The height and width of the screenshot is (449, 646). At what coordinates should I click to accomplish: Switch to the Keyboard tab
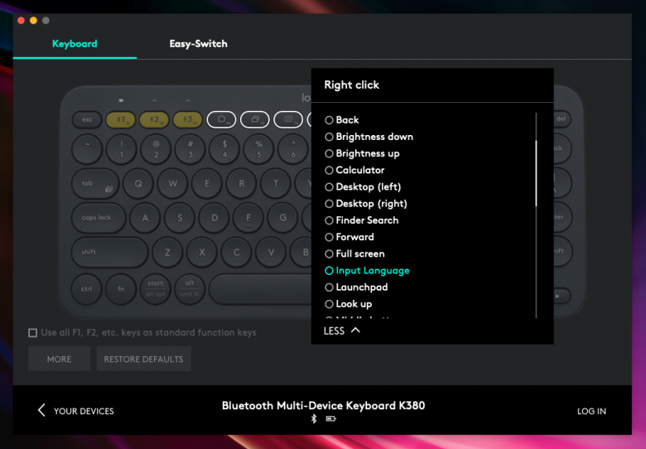pos(75,44)
